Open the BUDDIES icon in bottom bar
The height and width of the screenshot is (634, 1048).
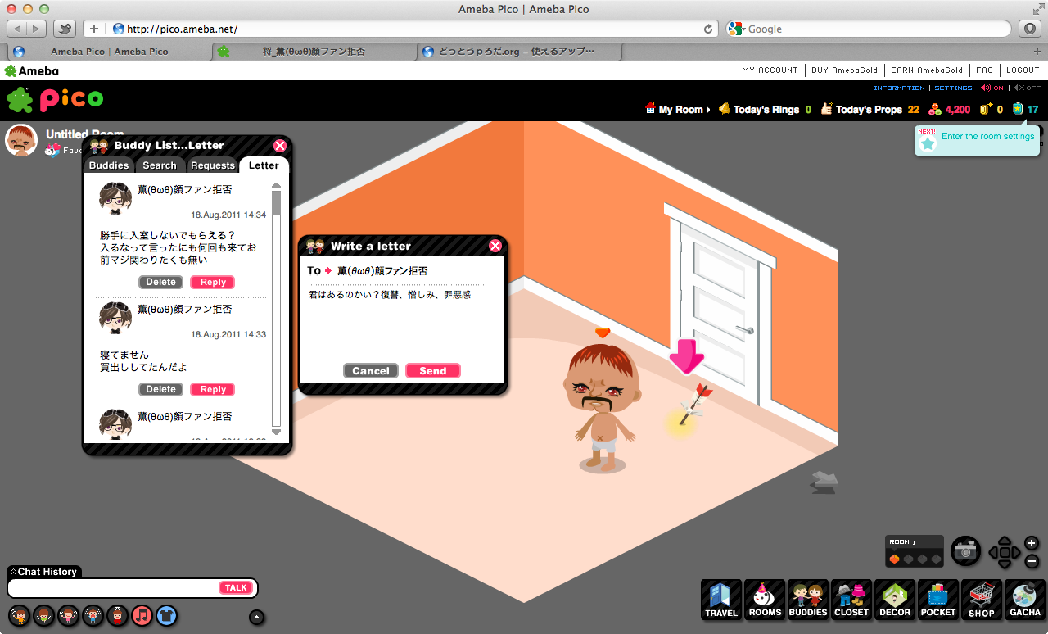(808, 600)
